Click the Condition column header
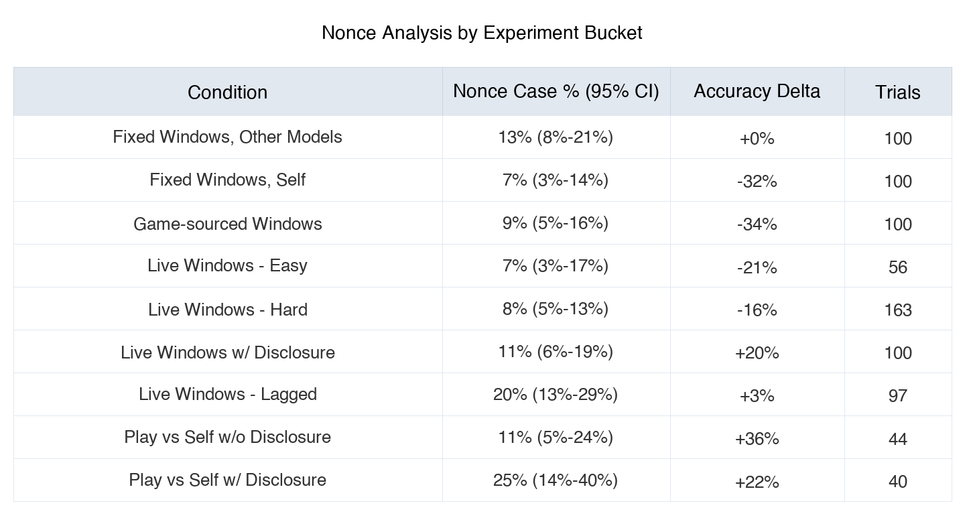This screenshot has height=528, width=965. tap(227, 92)
